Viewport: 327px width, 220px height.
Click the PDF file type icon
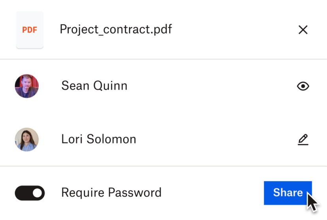coord(30,30)
